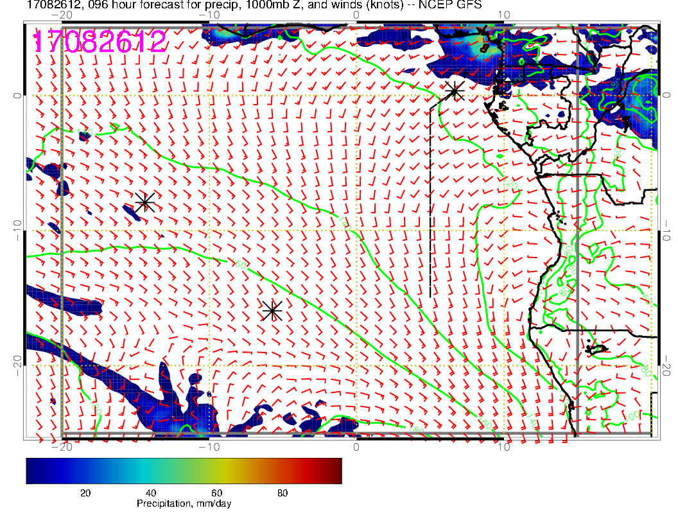Click the asterisk marker near the equator offshore

pyautogui.click(x=455, y=91)
